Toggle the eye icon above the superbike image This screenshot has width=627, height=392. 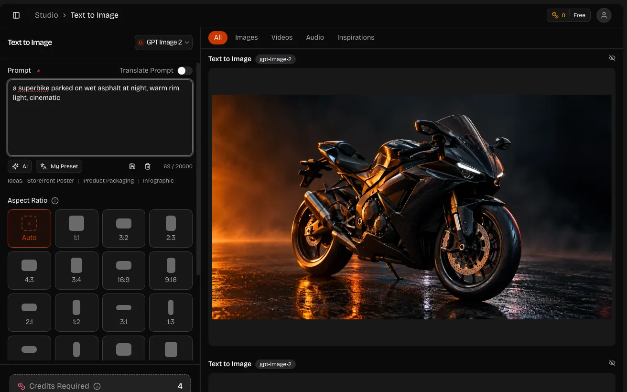point(612,58)
